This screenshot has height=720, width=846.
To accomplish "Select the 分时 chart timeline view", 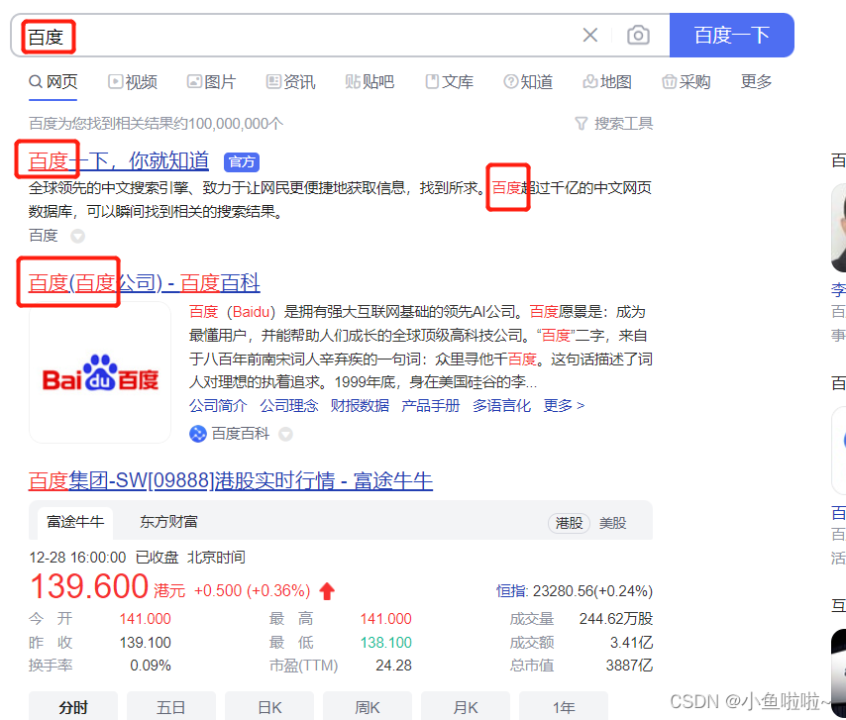I will [73, 706].
